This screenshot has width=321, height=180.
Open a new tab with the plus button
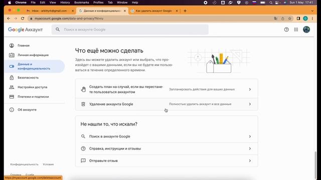coord(185,11)
